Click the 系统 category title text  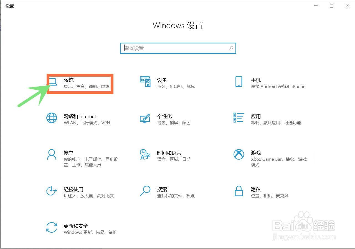pos(69,80)
